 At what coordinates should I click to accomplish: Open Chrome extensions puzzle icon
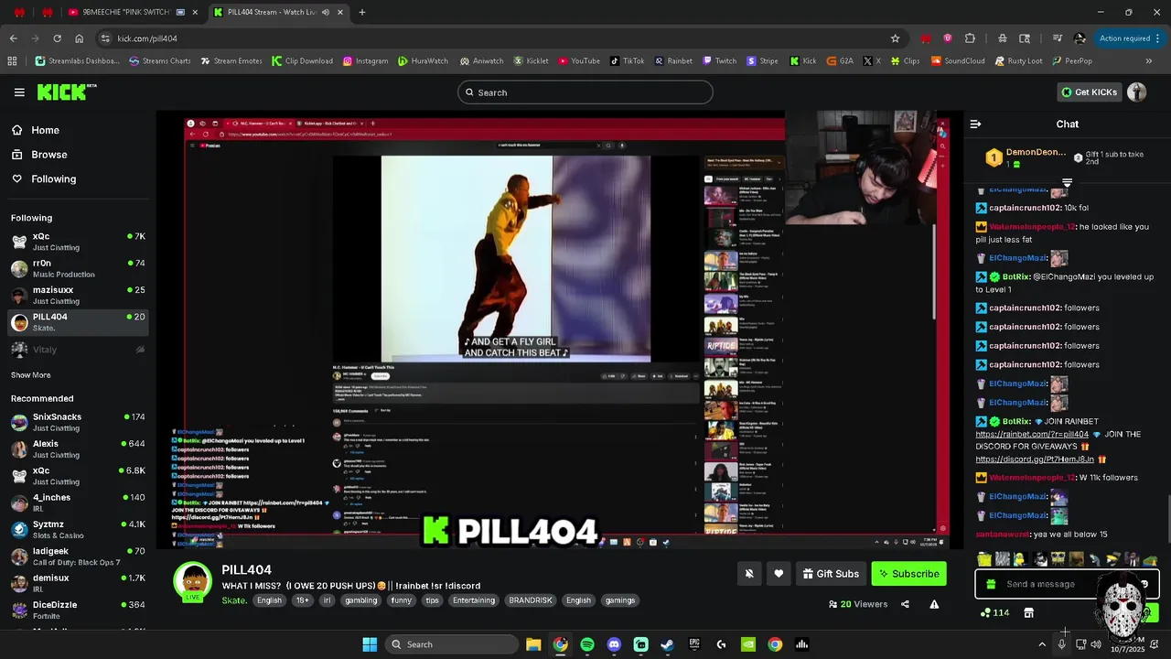pyautogui.click(x=970, y=38)
